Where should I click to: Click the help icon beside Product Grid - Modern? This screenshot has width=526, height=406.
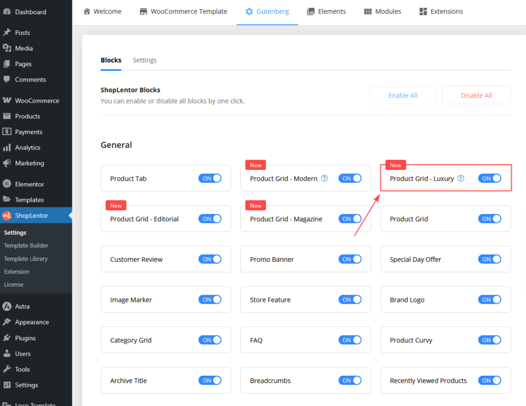coord(324,178)
